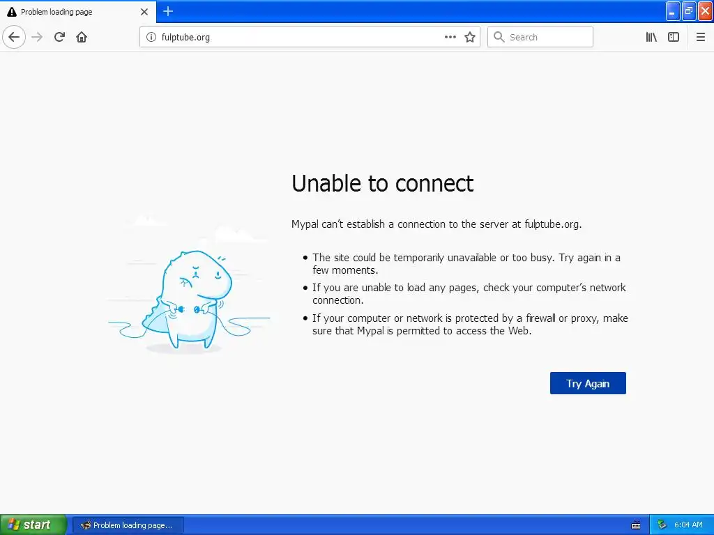Show site information for fulptube.org
The height and width of the screenshot is (535, 714).
(x=151, y=37)
